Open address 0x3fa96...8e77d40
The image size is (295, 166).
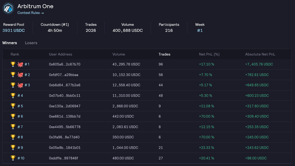click(x=64, y=137)
